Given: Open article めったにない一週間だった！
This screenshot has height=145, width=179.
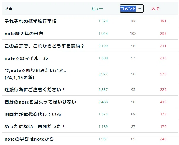Looking at the screenshot, I should [35, 127].
